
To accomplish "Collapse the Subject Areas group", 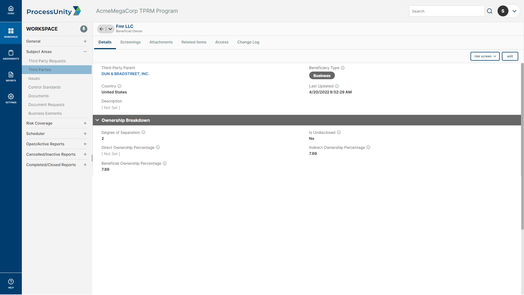I will click(85, 52).
